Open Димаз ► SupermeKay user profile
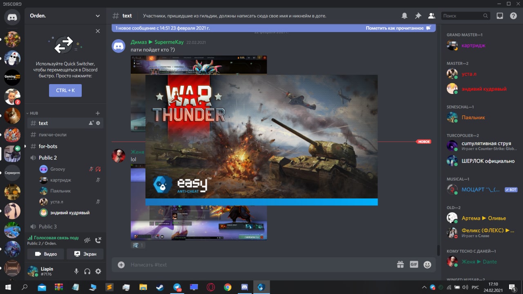The width and height of the screenshot is (523, 294). coord(157,42)
